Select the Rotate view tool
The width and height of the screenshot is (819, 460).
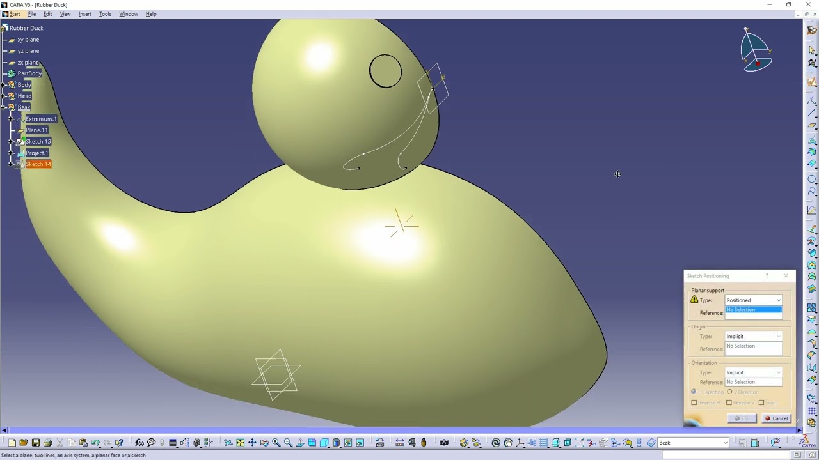(264, 443)
